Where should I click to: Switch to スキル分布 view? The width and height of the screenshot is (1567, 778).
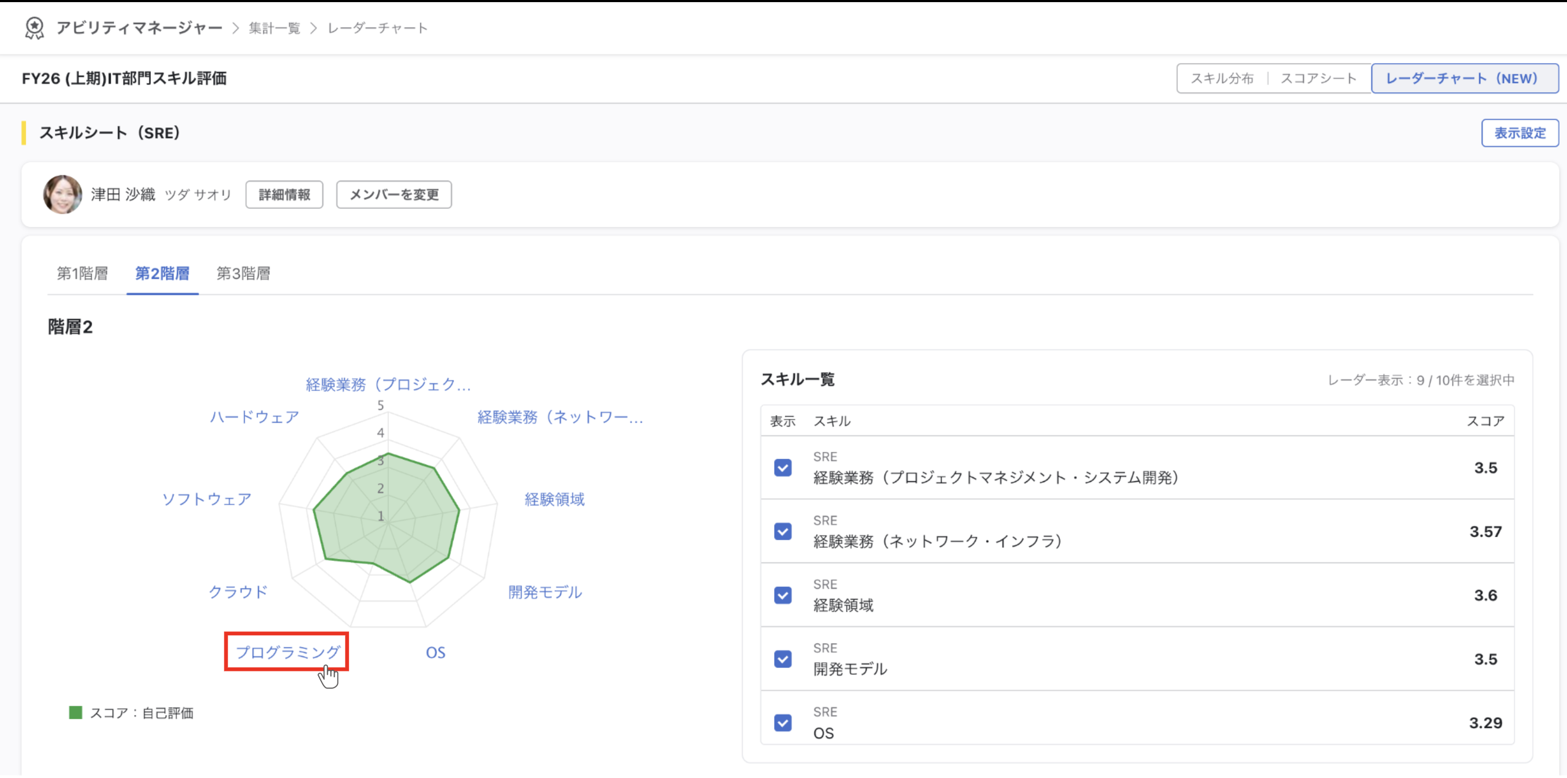1222,78
